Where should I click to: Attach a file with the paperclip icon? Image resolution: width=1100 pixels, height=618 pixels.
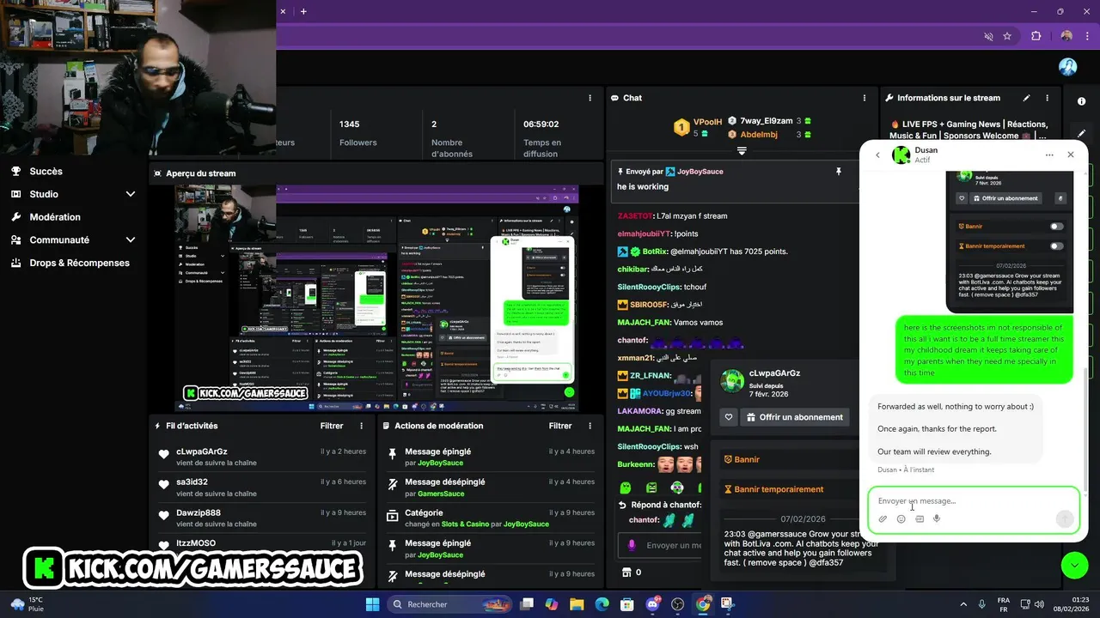tap(883, 518)
